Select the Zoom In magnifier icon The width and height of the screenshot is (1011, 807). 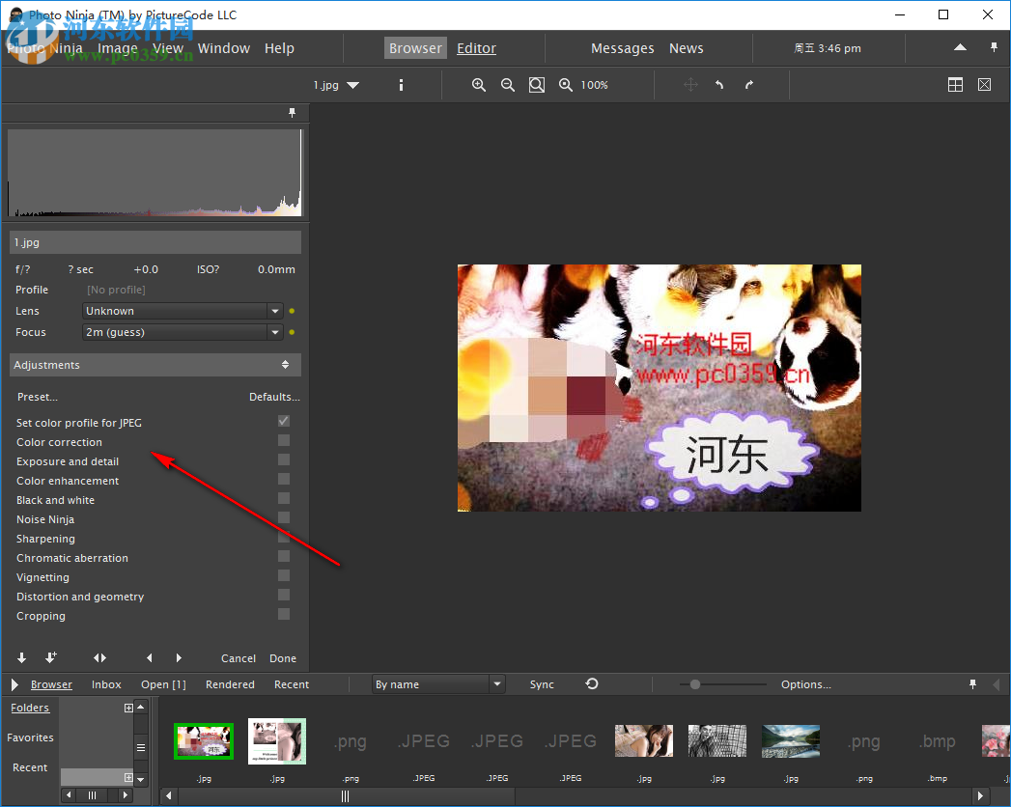pyautogui.click(x=479, y=85)
